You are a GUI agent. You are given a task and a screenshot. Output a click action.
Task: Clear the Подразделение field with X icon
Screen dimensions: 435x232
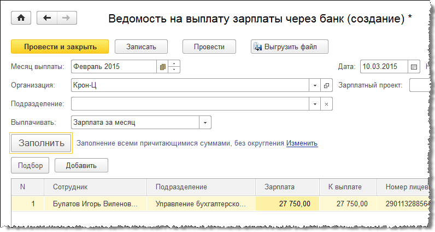coord(327,104)
